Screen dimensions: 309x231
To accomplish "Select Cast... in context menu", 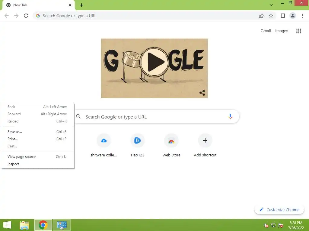I will tap(37, 146).
